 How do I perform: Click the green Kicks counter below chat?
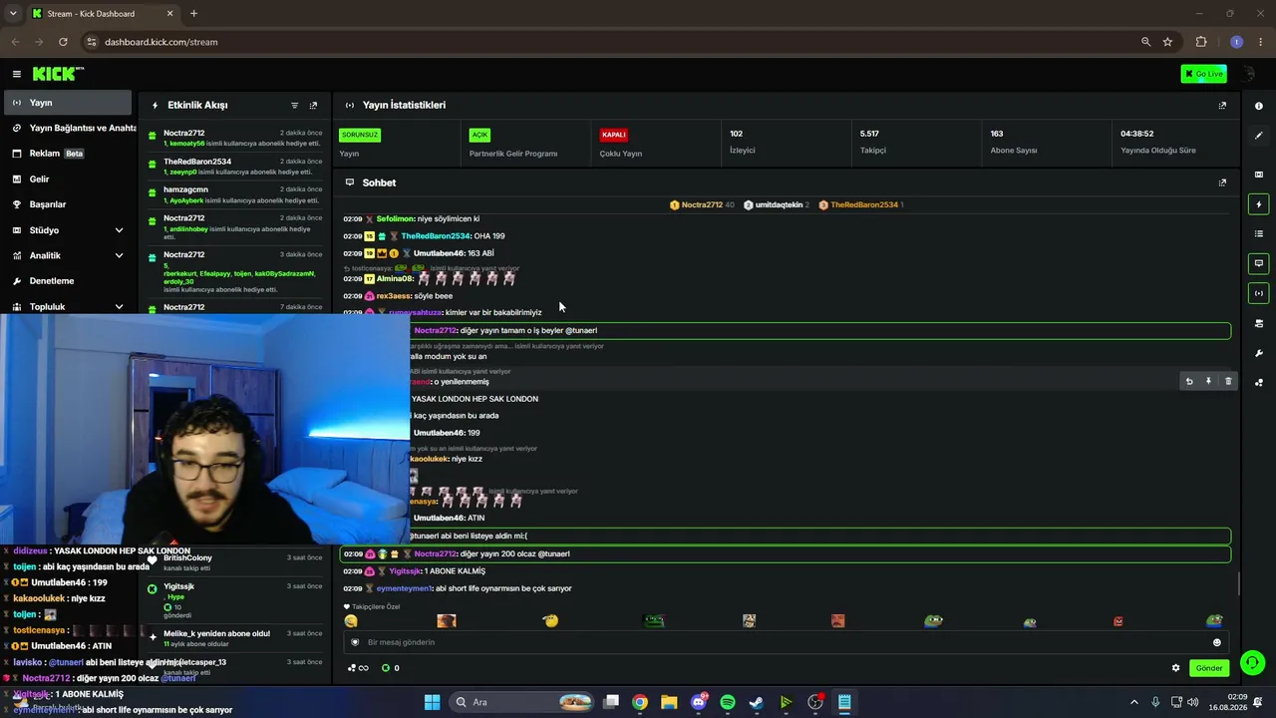[391, 668]
